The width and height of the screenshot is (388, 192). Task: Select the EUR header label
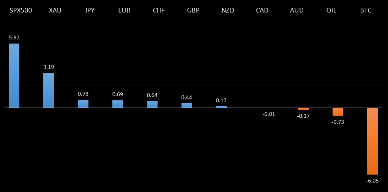coord(124,11)
